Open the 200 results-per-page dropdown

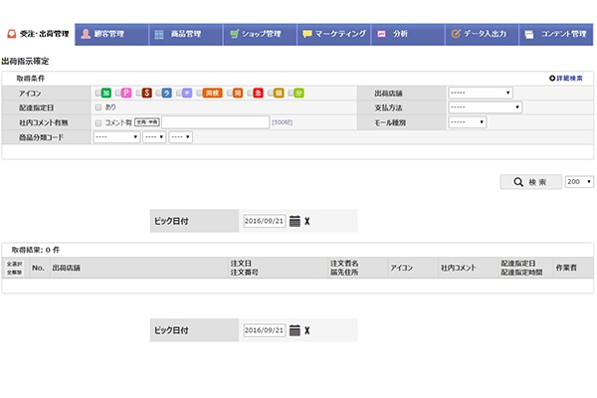pos(579,182)
